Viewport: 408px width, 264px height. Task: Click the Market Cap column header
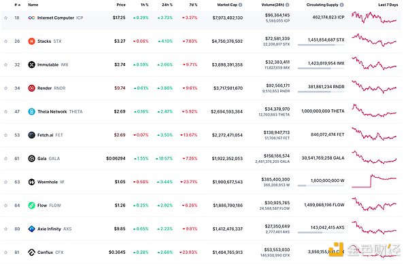pyautogui.click(x=227, y=5)
